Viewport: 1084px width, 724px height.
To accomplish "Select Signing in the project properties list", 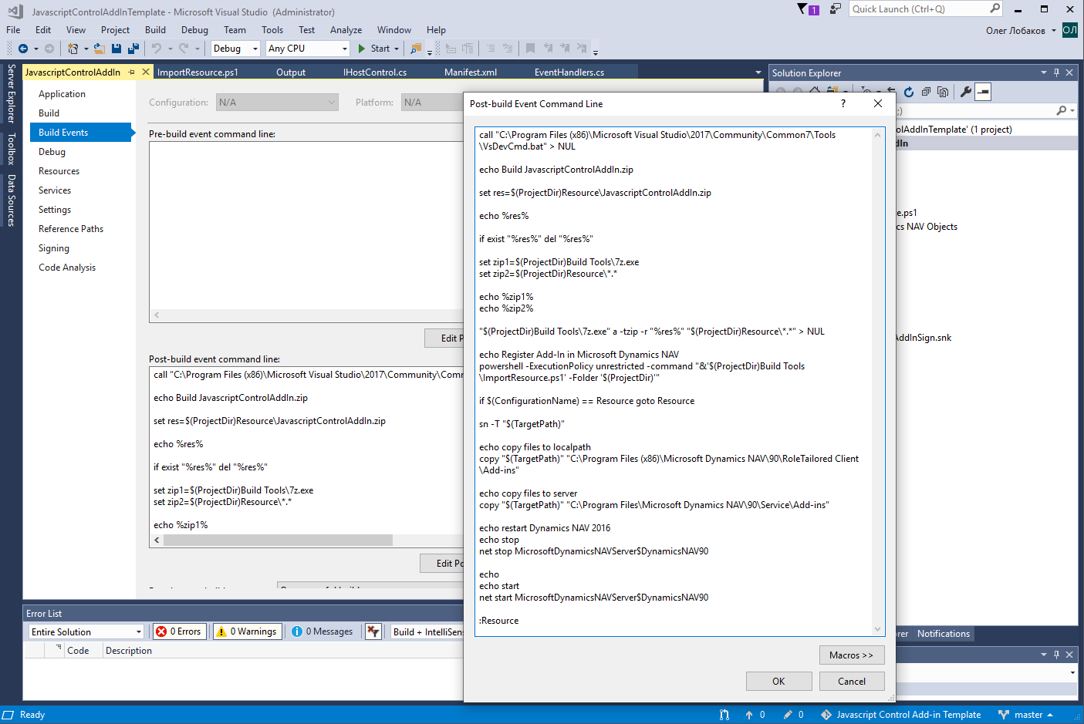I will [54, 248].
